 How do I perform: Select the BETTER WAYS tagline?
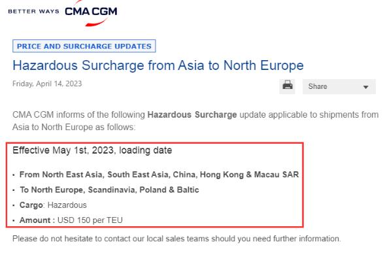coord(34,12)
